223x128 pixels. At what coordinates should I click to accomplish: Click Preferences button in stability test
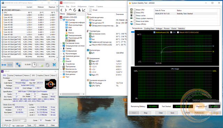click(199, 113)
